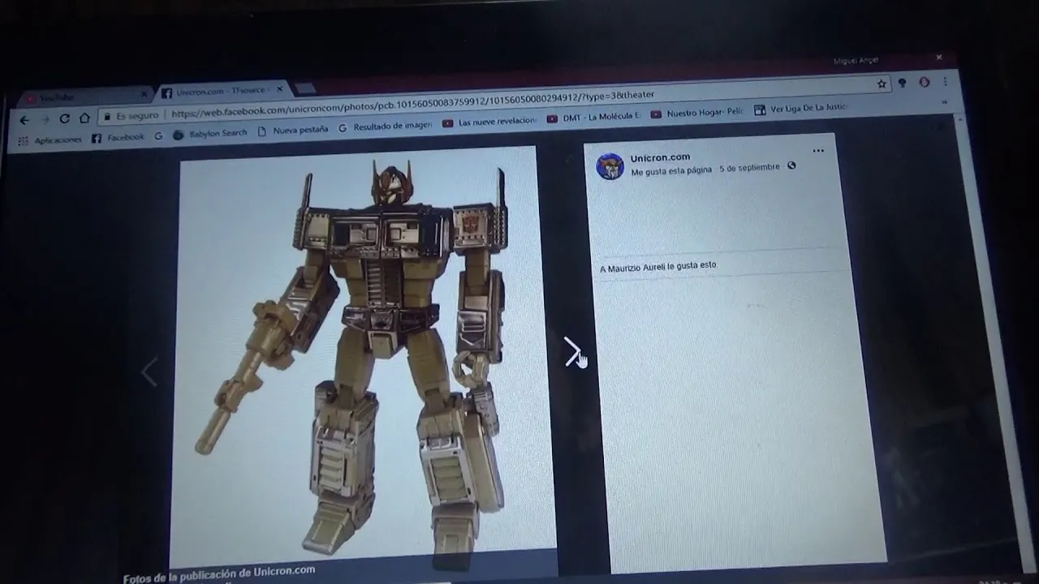This screenshot has width=1039, height=584.
Task: Open the Nueva pestaña bookmark
Action: [293, 130]
